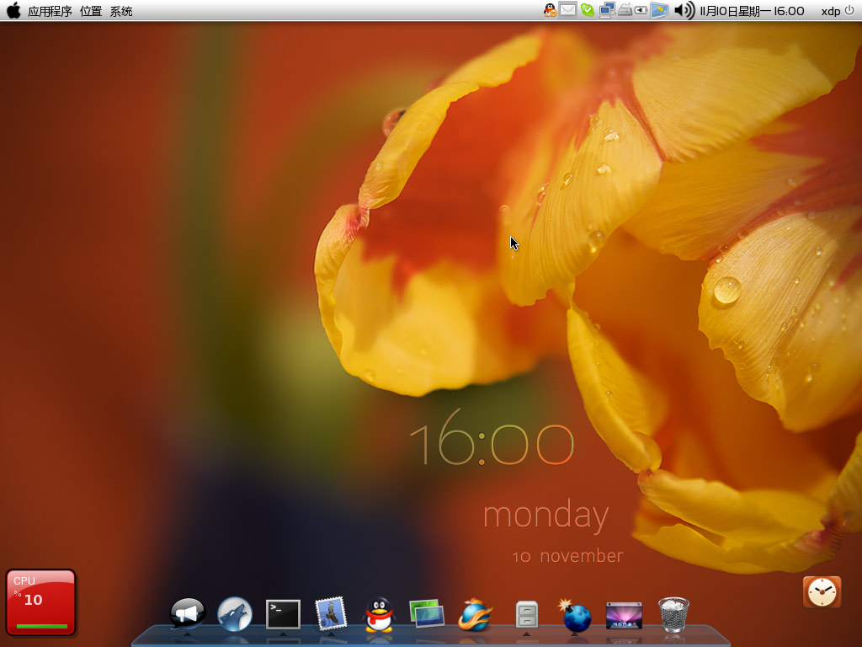
Task: Click the QQ penguin tray icon
Action: (x=551, y=10)
